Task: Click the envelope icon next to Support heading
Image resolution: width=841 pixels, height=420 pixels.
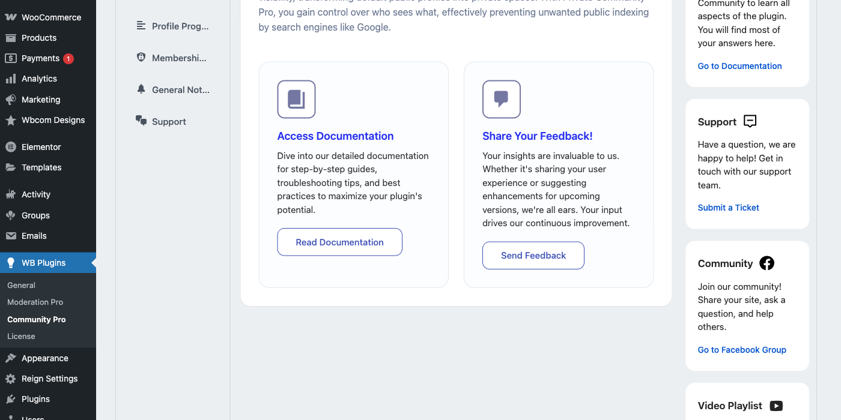Action: click(749, 121)
